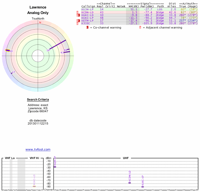Click the co-channel warning icon beside KGKC-LD
The width and height of the screenshot is (200, 192).
point(79,15)
